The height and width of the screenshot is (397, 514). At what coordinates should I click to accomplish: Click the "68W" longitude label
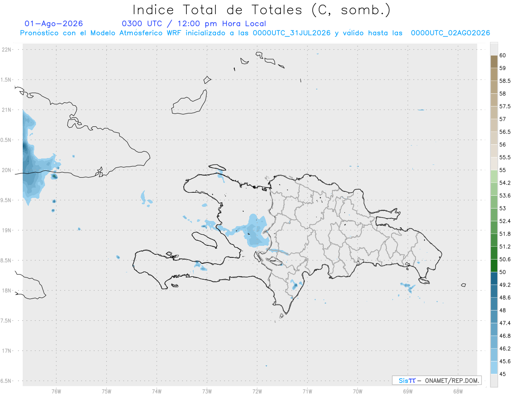point(457,391)
